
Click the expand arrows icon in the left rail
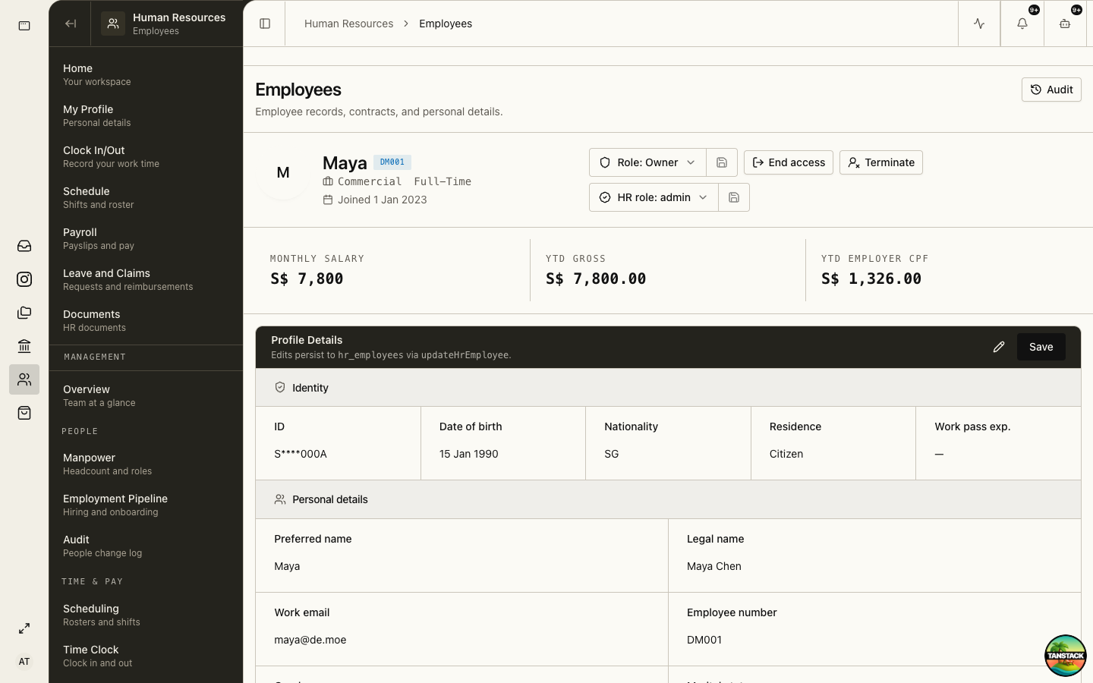[24, 628]
